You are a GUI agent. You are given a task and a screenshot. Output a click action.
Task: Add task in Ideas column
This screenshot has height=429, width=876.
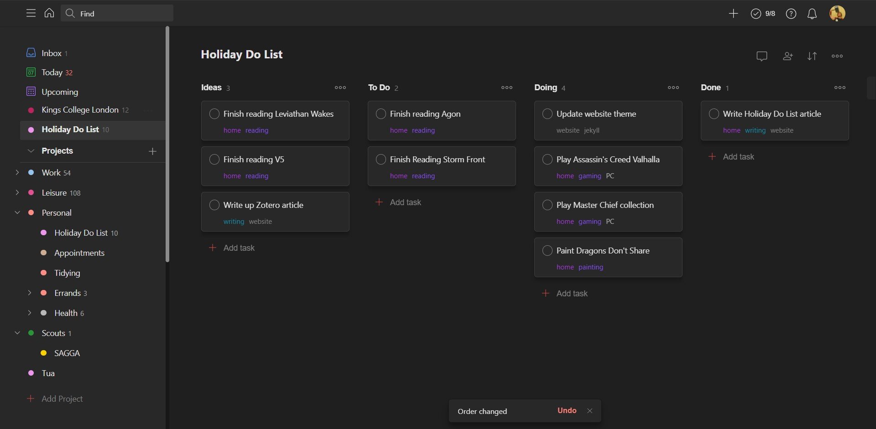232,248
